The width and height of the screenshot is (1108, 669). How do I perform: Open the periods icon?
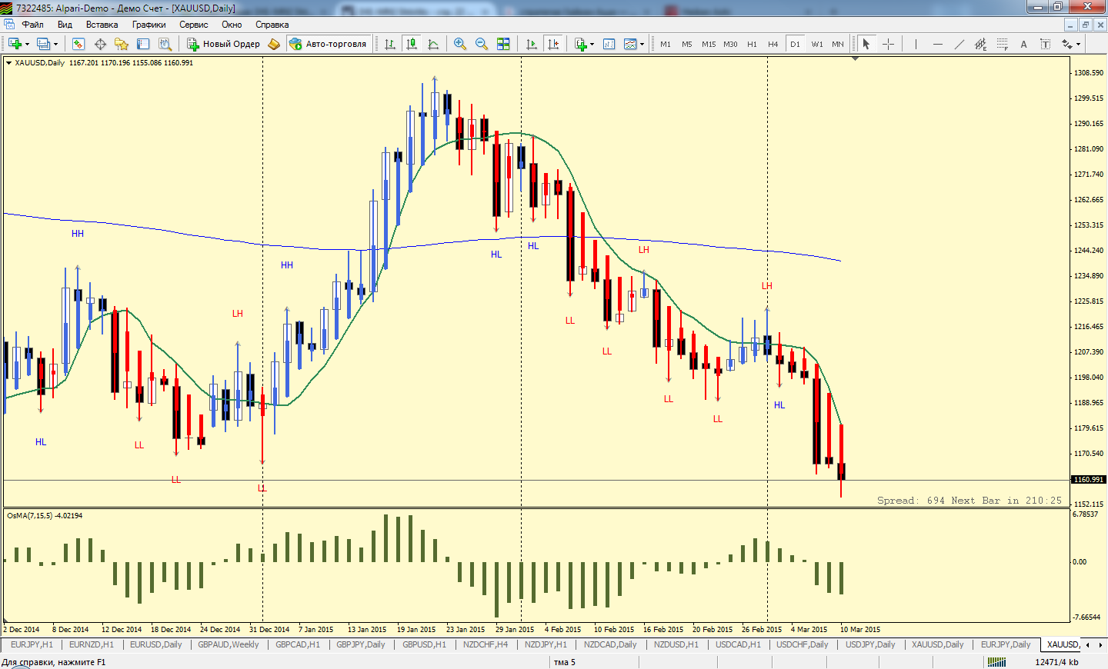coord(609,44)
